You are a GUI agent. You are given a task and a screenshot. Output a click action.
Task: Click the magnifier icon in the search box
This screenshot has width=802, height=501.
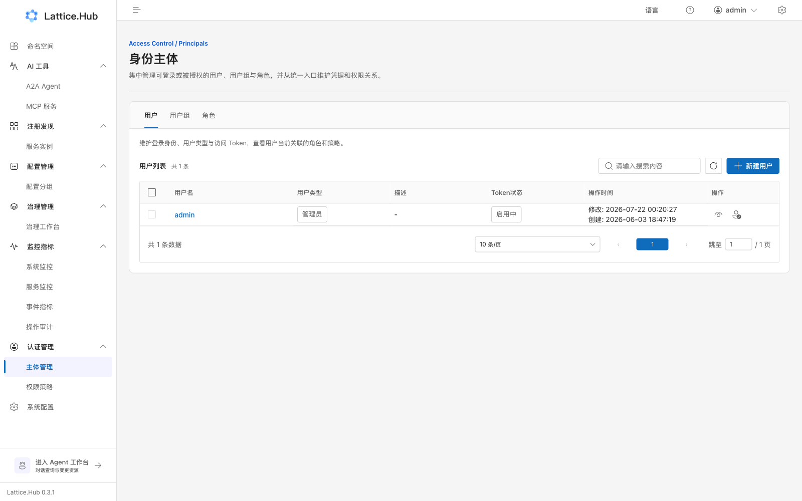click(x=609, y=166)
